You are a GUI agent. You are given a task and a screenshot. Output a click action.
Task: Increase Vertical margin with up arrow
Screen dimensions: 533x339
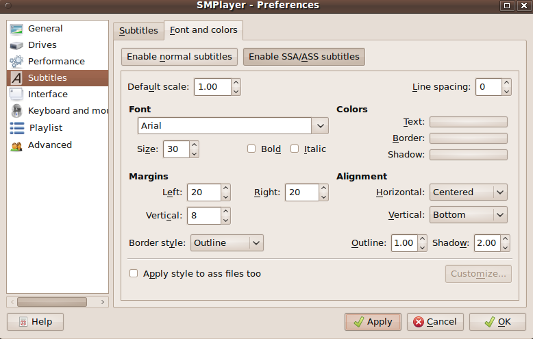[225, 212]
